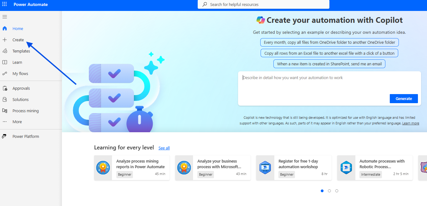Click the Create plus icon
The image size is (427, 206).
pos(5,40)
